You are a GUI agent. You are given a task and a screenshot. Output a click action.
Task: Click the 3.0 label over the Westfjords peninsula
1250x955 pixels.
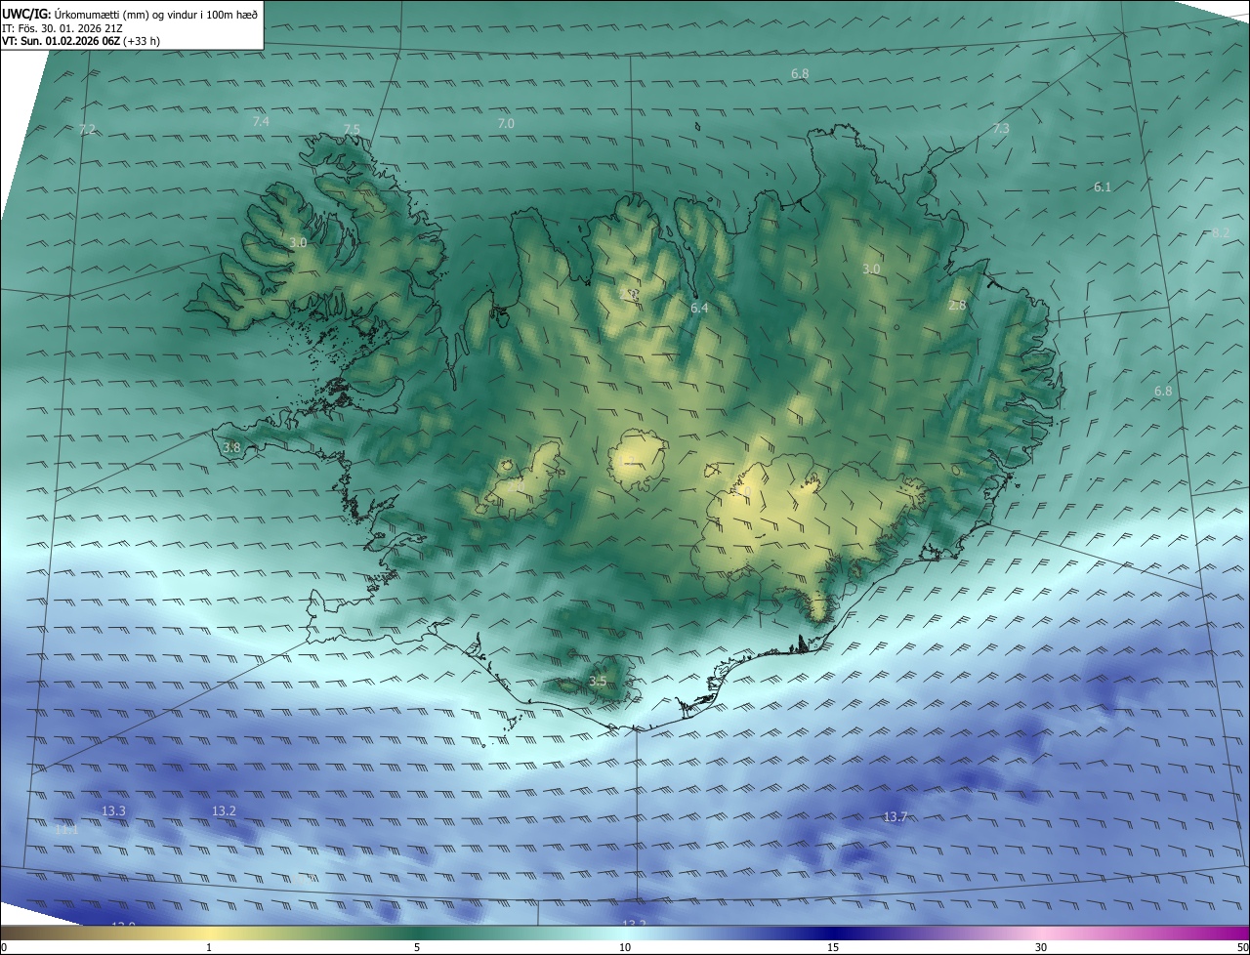pyautogui.click(x=299, y=242)
